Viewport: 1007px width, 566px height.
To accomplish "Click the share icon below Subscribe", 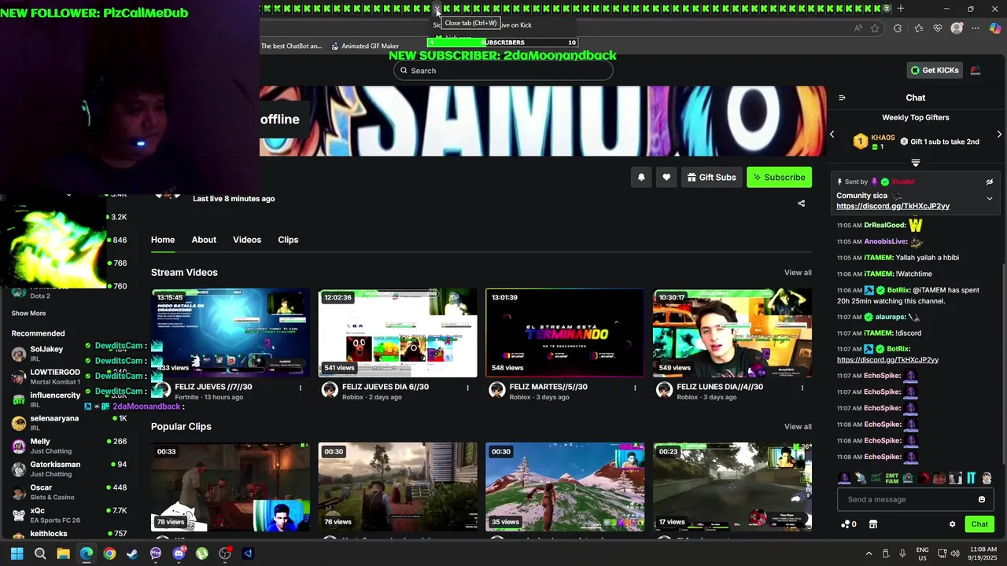I will click(x=801, y=204).
